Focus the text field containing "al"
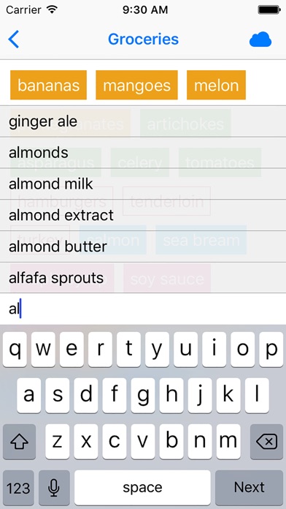 [x=143, y=309]
